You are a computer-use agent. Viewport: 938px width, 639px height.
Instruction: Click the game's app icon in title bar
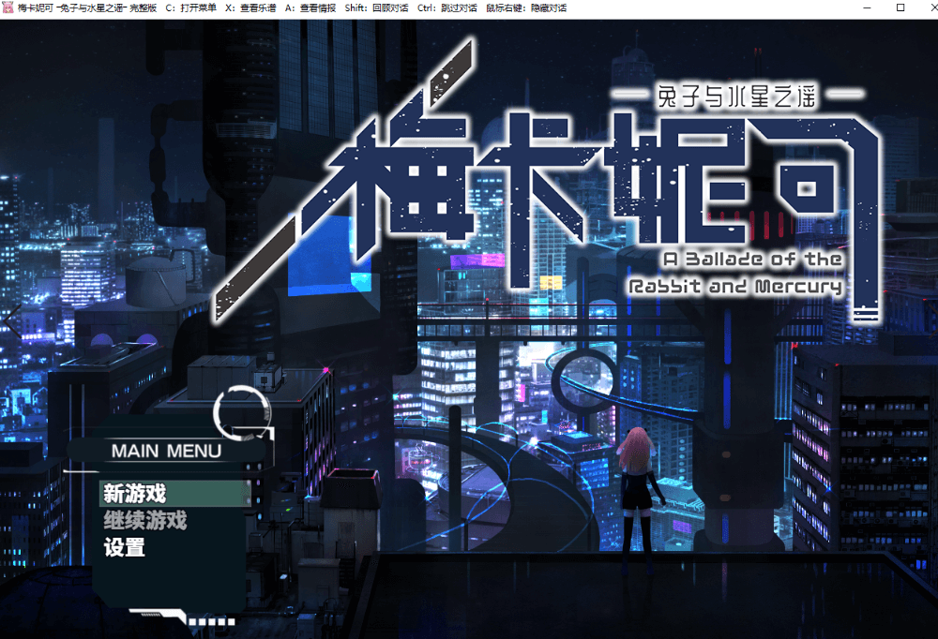(9, 7)
